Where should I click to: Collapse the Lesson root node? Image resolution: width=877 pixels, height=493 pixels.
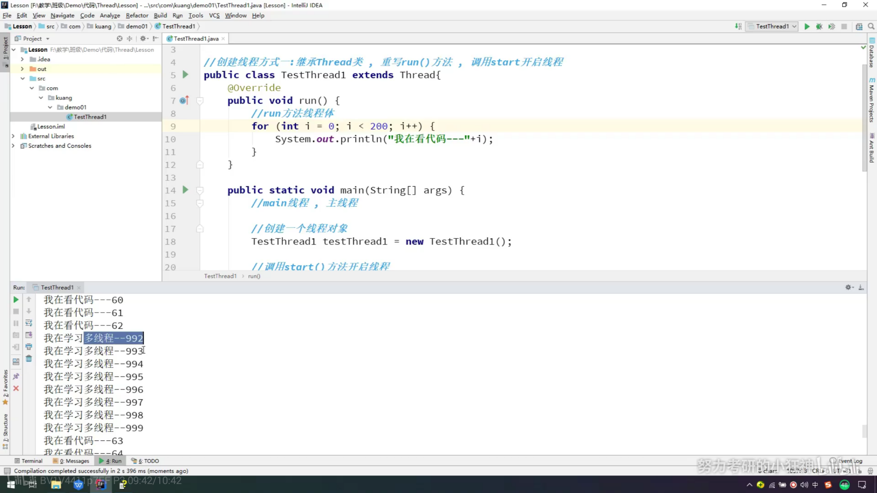(x=14, y=50)
